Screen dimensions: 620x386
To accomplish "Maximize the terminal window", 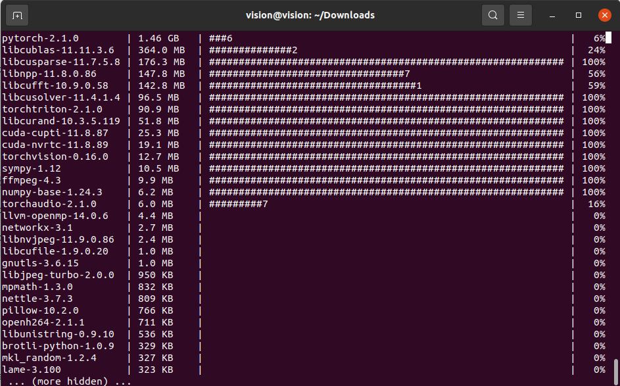I will point(579,15).
